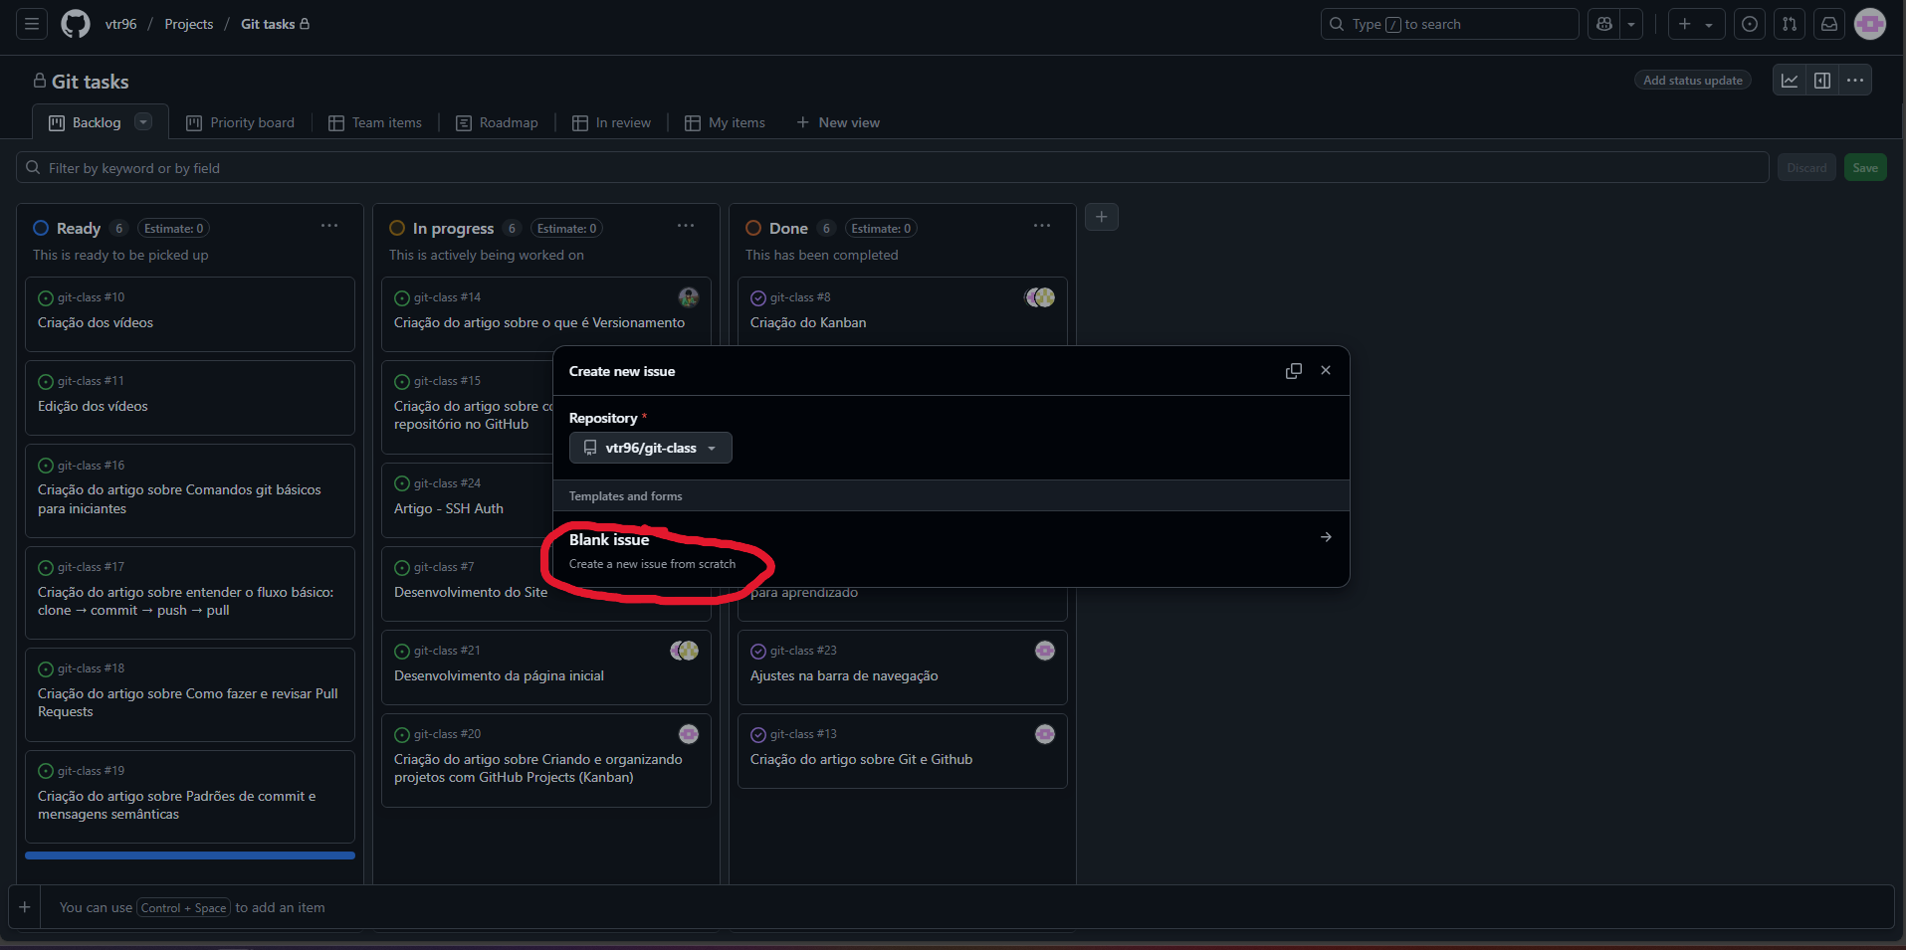The image size is (1906, 950).
Task: Expand Copilot dropdown arrow in header
Action: click(1631, 24)
